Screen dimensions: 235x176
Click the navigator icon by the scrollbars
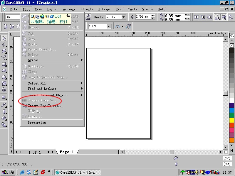[225, 152]
